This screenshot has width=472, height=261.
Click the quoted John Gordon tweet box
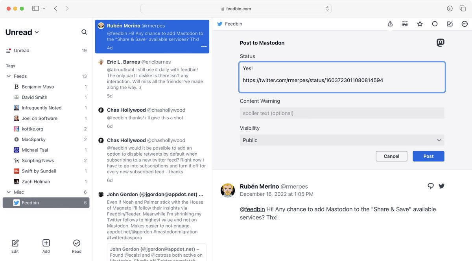157,252
